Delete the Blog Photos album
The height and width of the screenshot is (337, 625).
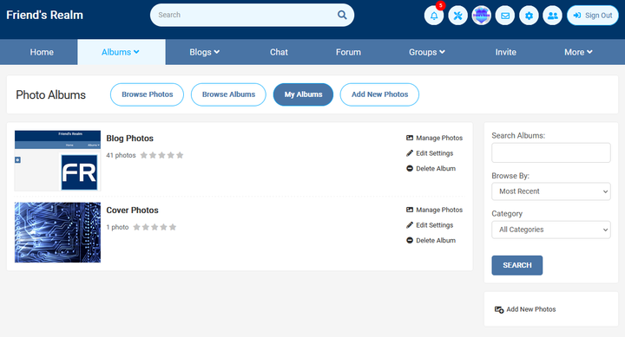[431, 168]
